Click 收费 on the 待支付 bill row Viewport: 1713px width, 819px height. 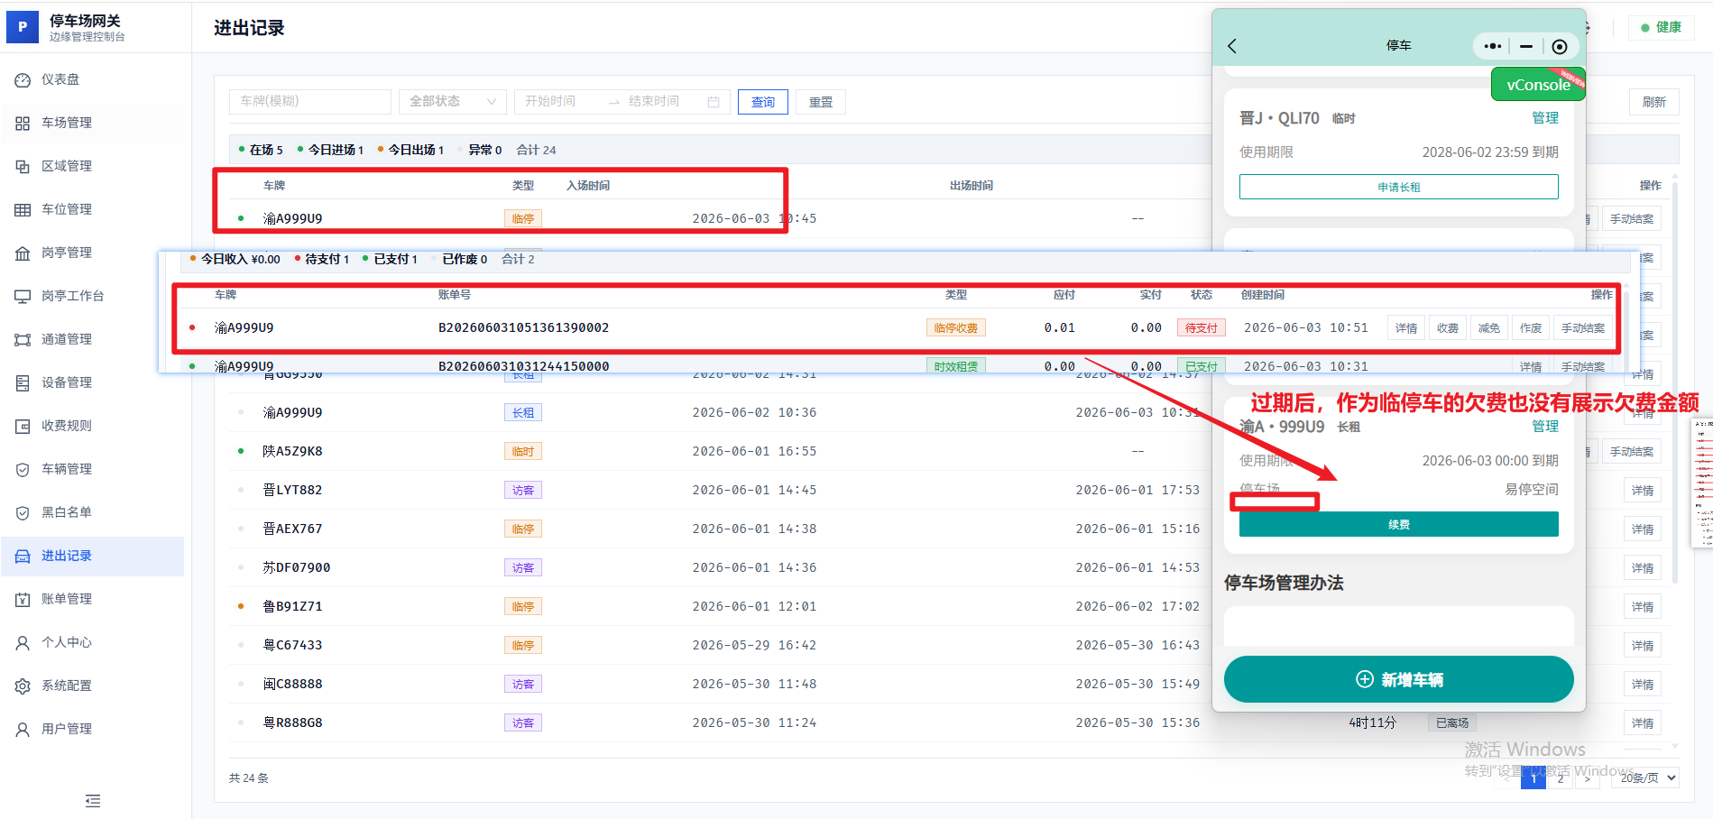click(x=1448, y=327)
